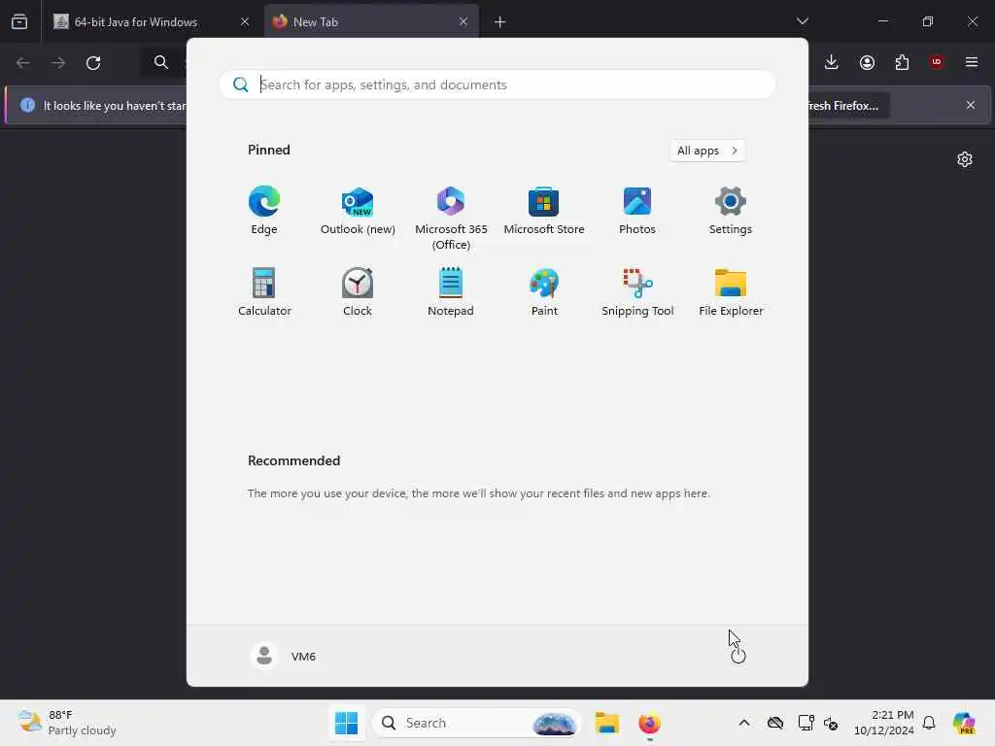Open File Explorer from pinned apps

pyautogui.click(x=731, y=292)
